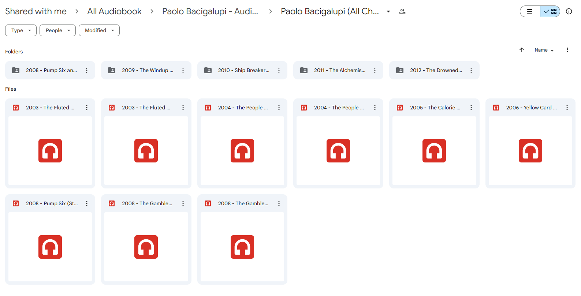Open the 2011 - The Alchemis... folder
The image size is (581, 296).
pyautogui.click(x=338, y=70)
